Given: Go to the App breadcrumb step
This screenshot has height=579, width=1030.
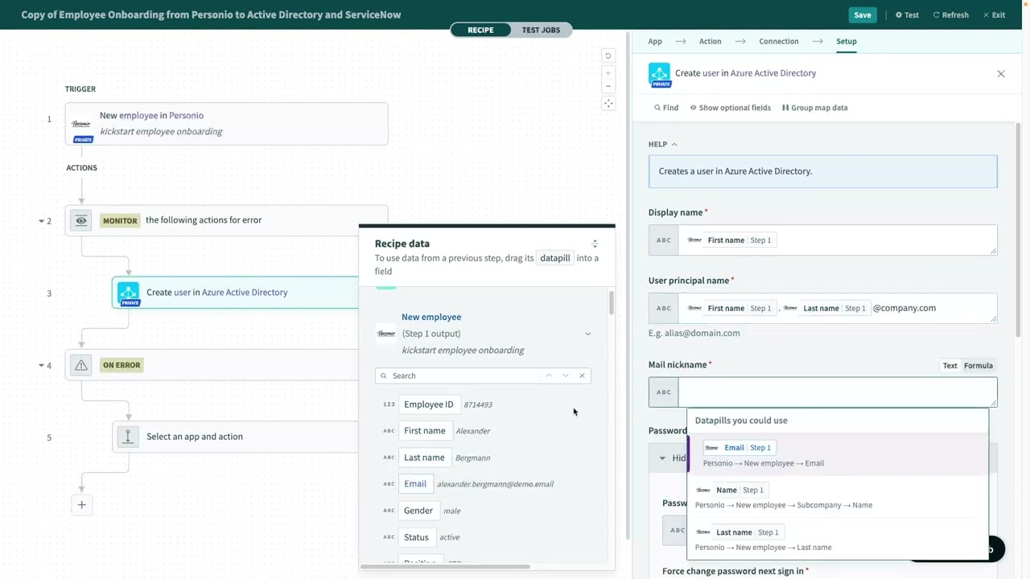Looking at the screenshot, I should (x=655, y=42).
